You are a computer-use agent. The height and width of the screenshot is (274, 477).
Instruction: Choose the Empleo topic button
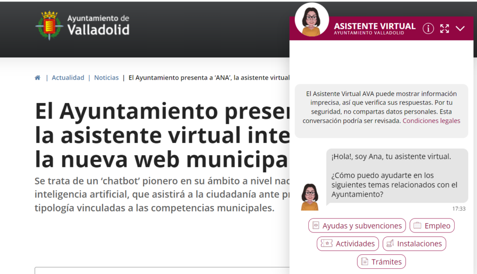pyautogui.click(x=432, y=226)
